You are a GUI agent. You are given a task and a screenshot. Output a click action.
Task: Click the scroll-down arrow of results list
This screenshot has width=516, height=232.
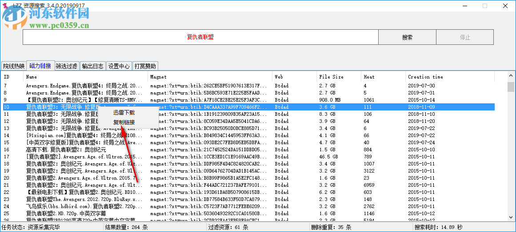tap(511, 217)
